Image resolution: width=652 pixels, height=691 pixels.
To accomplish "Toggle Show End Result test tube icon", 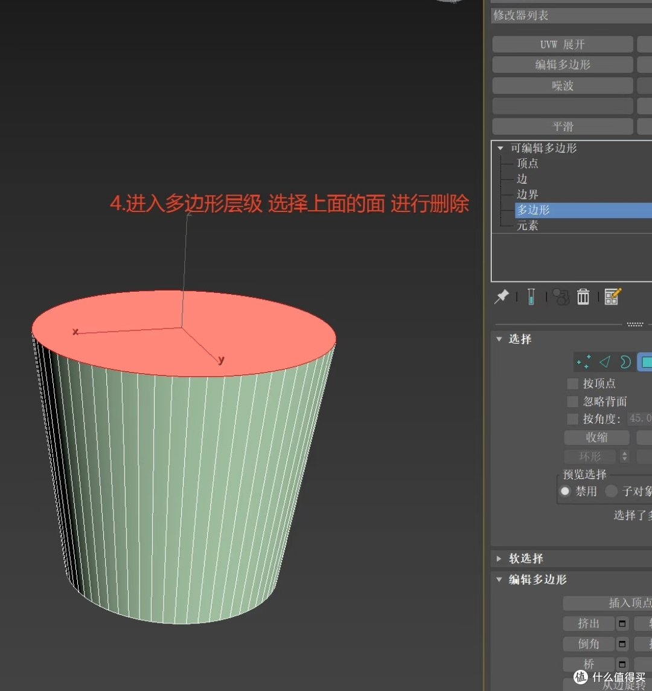I will pyautogui.click(x=531, y=297).
